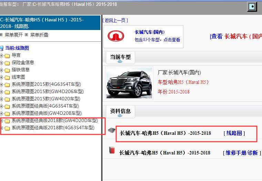Screen dimensions: 262x181
Task: Select the 资料信息 tab
Action: pos(120,112)
